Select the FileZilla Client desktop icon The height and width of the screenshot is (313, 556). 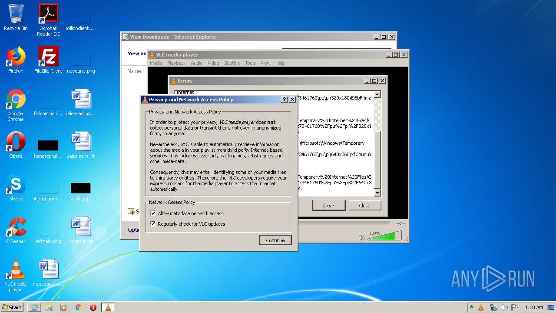pos(48,60)
